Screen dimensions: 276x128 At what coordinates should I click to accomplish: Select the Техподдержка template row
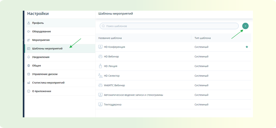[x=173, y=104]
